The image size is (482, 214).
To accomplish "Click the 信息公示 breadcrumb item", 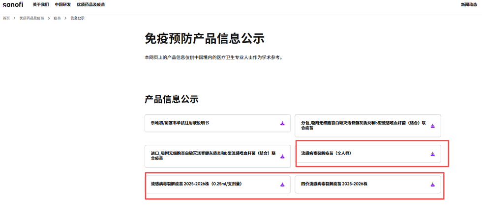I will [x=78, y=18].
